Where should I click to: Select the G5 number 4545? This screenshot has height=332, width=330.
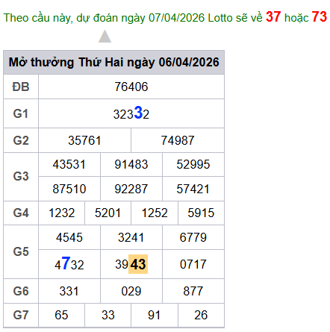69,237
